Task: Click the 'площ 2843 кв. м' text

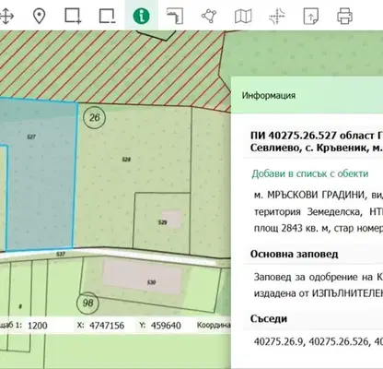Action: [x=292, y=229]
